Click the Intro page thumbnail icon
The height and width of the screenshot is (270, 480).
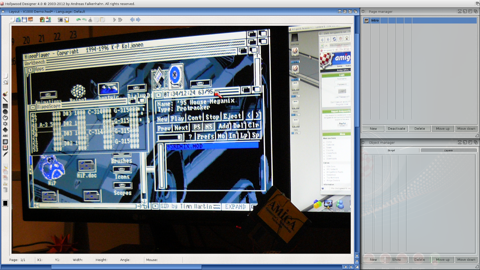pyautogui.click(x=366, y=20)
